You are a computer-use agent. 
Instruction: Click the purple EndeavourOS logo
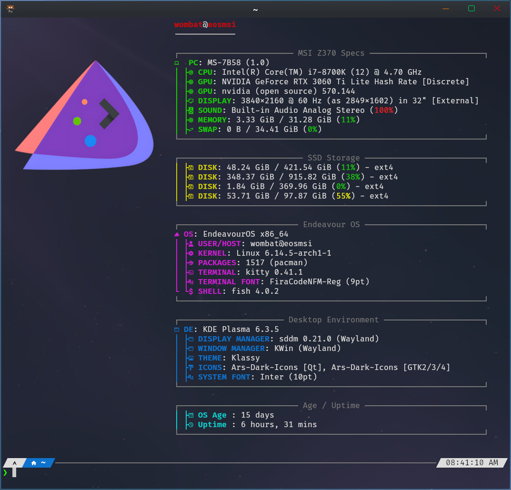coord(90,117)
